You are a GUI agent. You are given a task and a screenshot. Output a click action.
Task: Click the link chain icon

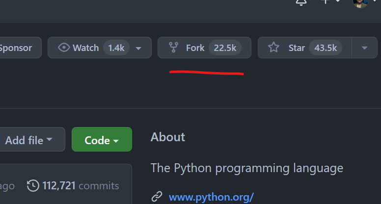(x=157, y=197)
